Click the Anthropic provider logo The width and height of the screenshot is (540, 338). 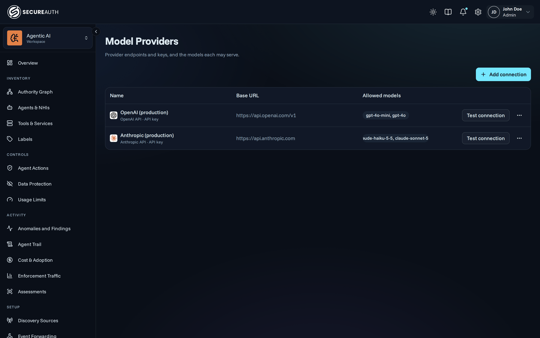[x=114, y=138]
